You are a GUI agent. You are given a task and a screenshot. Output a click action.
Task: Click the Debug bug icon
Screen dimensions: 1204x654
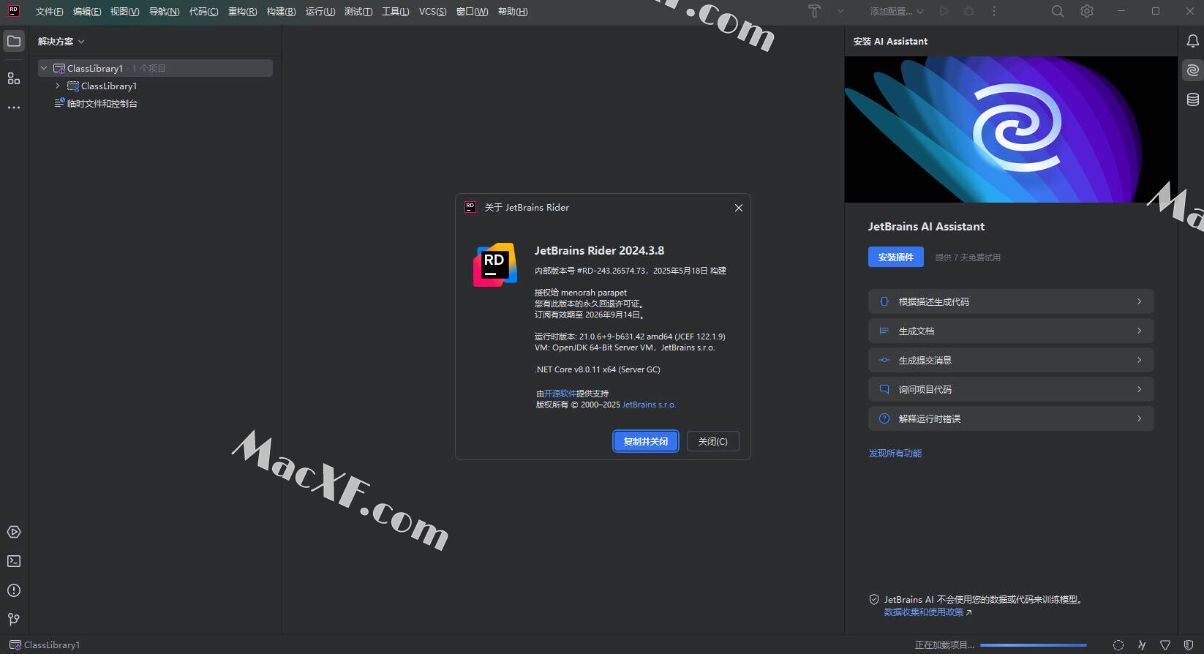pyautogui.click(x=969, y=11)
